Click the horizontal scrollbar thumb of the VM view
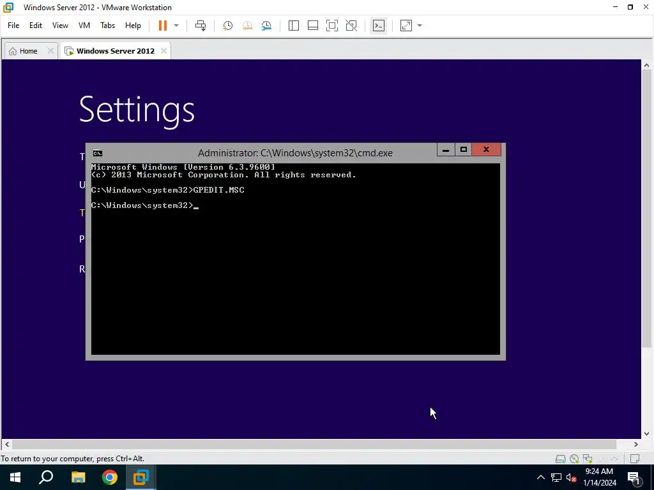Viewport: 654px width, 490px height. point(314,444)
